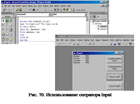Click Add Standard EXE Project toolbar icon

coord(4,10)
